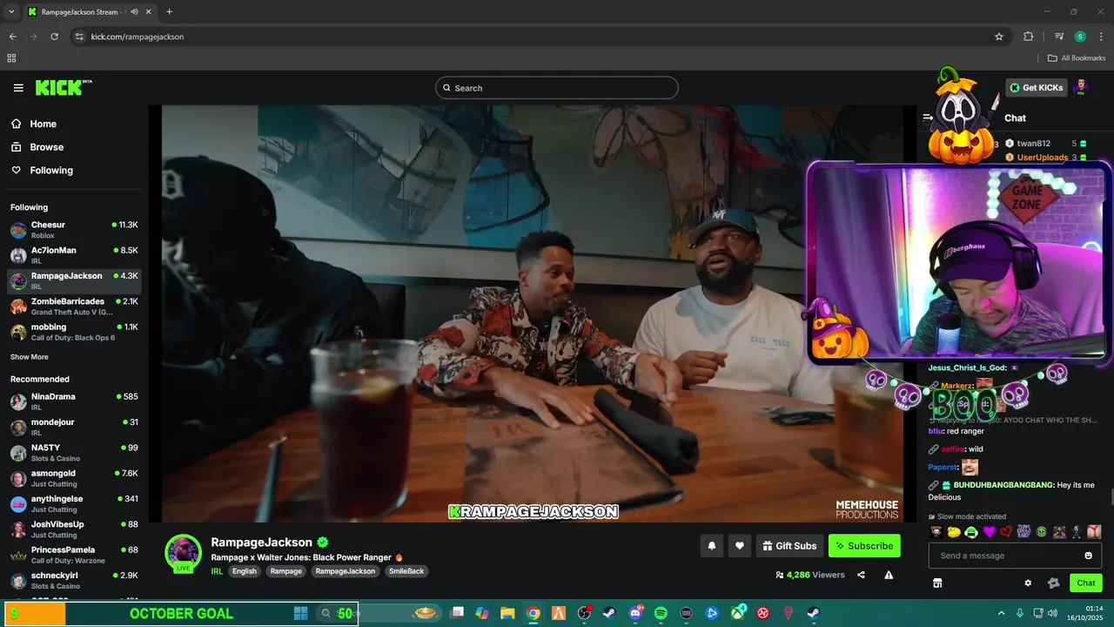Insert green headset emote
Image resolution: width=1114 pixels, height=627 pixels.
[x=971, y=531]
